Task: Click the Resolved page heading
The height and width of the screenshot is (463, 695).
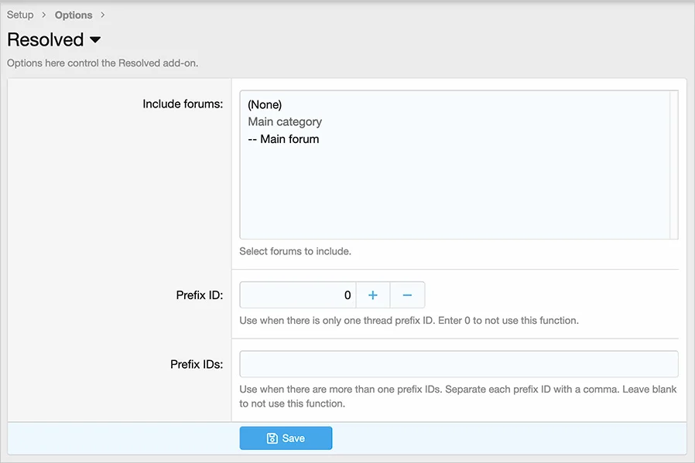Action: 46,40
